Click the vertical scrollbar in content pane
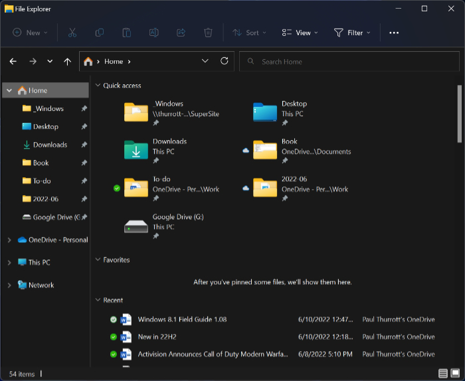 459,113
